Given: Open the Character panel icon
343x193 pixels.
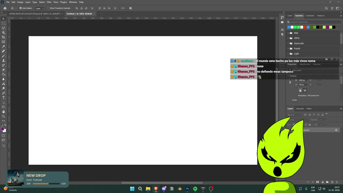Looking at the screenshot, I should 282,30.
